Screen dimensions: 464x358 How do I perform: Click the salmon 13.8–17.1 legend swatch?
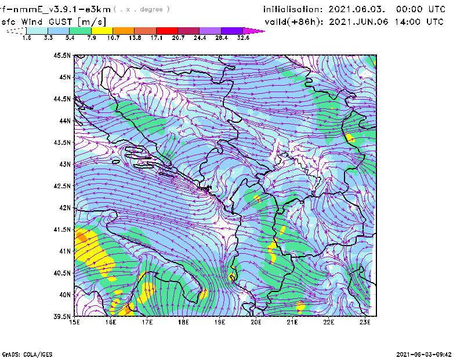coord(146,31)
